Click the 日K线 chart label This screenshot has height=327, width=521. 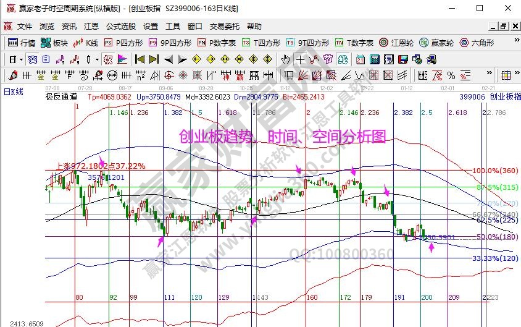click(14, 91)
